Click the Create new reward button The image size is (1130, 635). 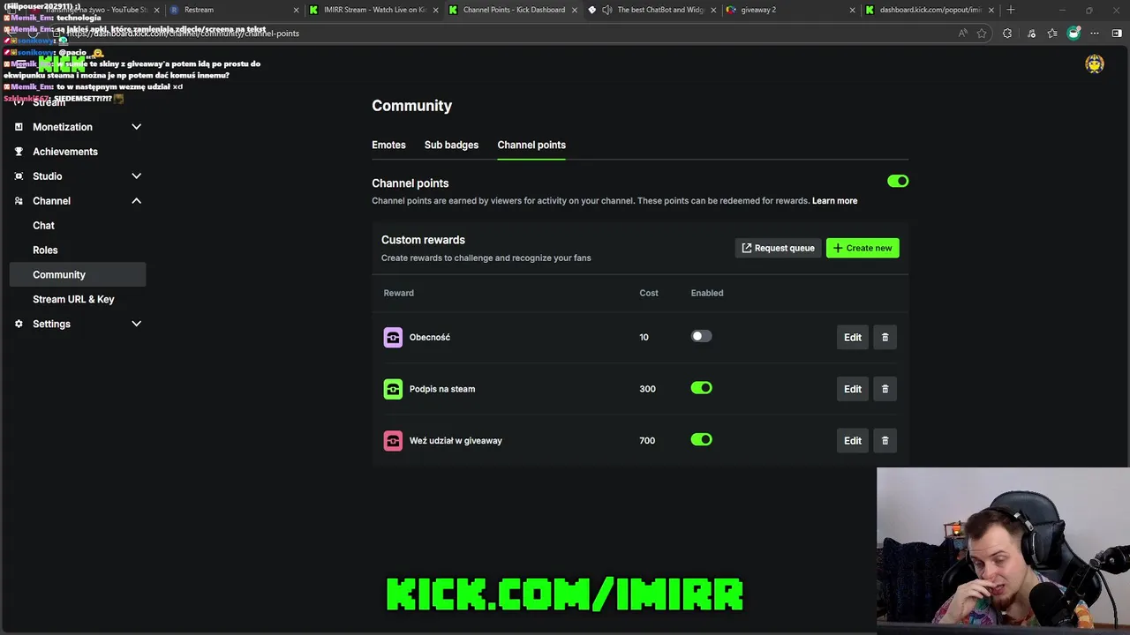click(863, 248)
